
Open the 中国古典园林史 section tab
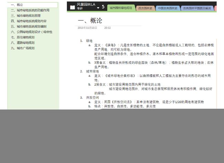click(168, 8)
